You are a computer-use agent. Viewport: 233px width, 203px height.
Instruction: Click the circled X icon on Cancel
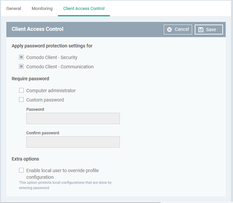169,30
